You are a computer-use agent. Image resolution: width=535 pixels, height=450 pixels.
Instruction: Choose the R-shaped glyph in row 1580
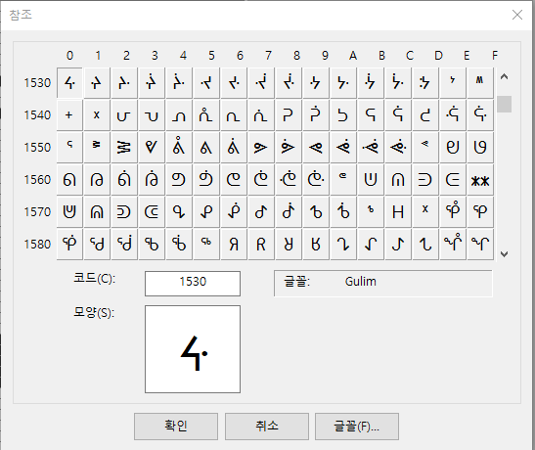[x=261, y=244]
